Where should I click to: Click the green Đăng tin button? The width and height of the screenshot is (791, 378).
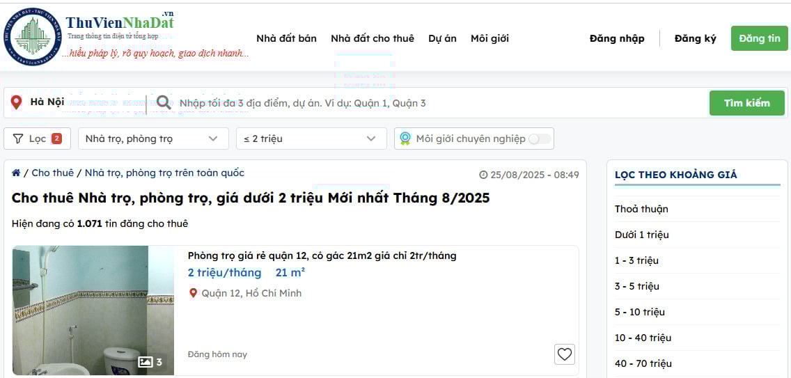pyautogui.click(x=759, y=38)
